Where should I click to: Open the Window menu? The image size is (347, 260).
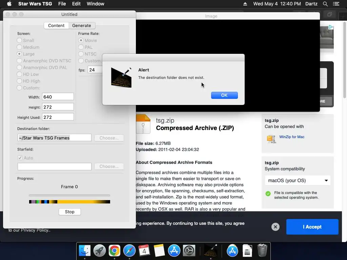[95, 4]
